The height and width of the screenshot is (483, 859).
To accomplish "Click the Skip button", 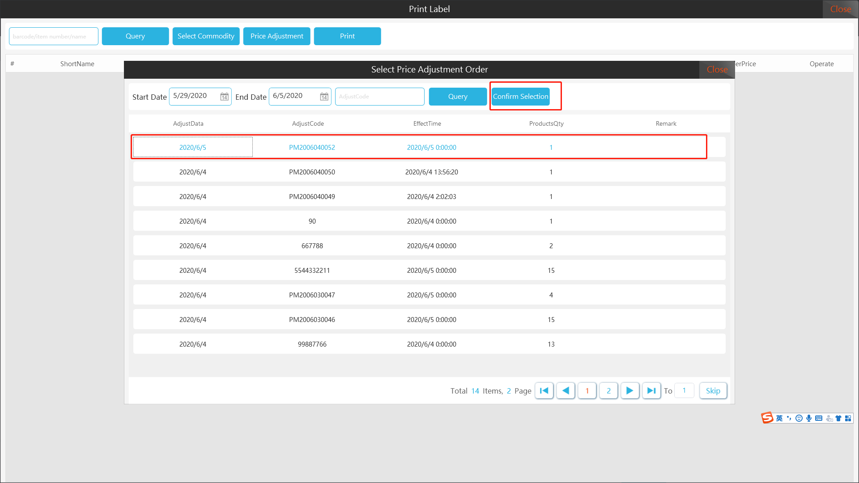I will click(713, 390).
